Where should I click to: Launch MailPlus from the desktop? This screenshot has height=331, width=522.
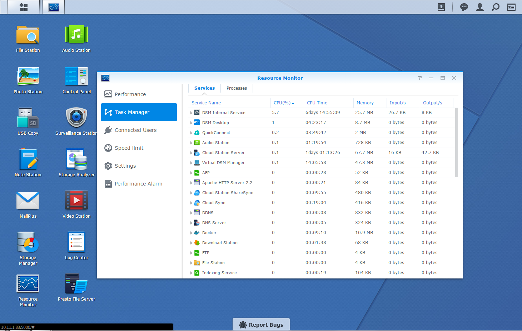28,201
